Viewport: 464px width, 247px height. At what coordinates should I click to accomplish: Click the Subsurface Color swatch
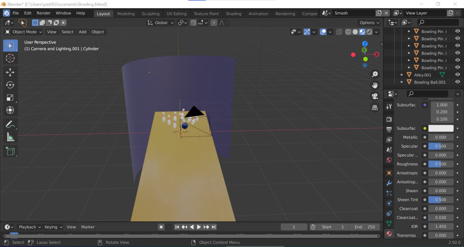pyautogui.click(x=441, y=128)
